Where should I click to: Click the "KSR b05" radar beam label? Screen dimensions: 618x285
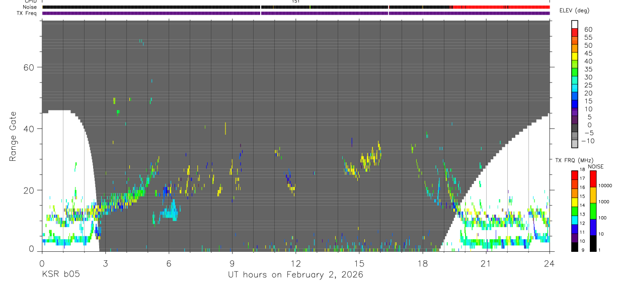60,274
